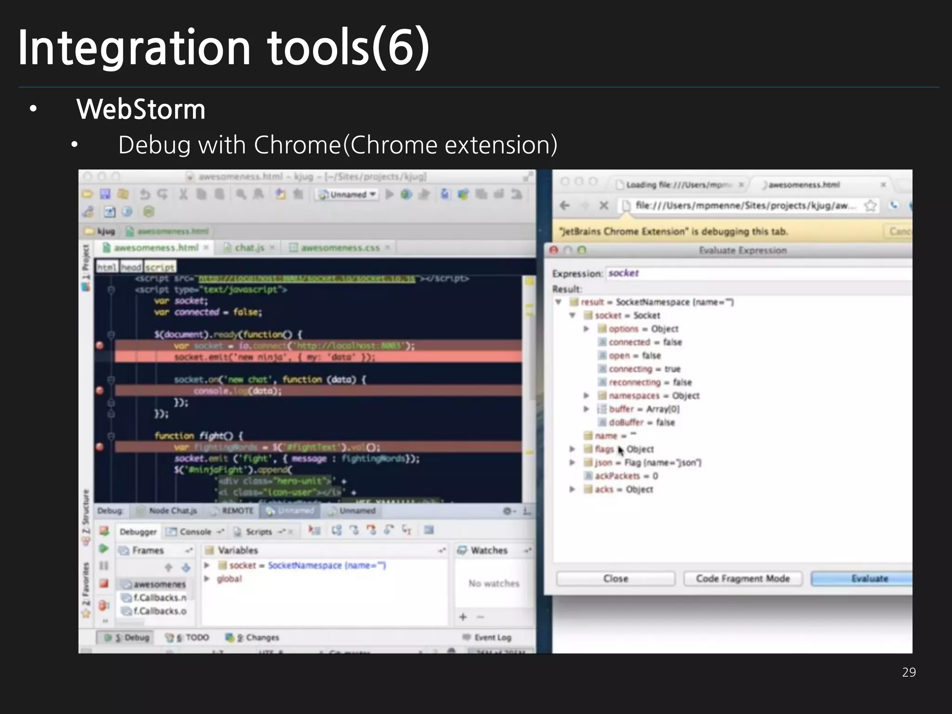Click the Step Out icon
Screen dimensions: 952x714
point(389,530)
